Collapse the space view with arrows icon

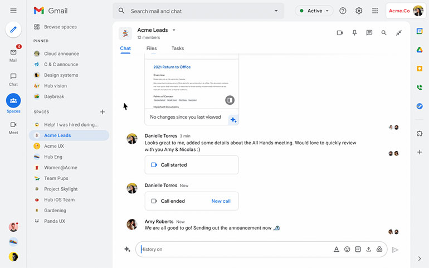click(399, 33)
